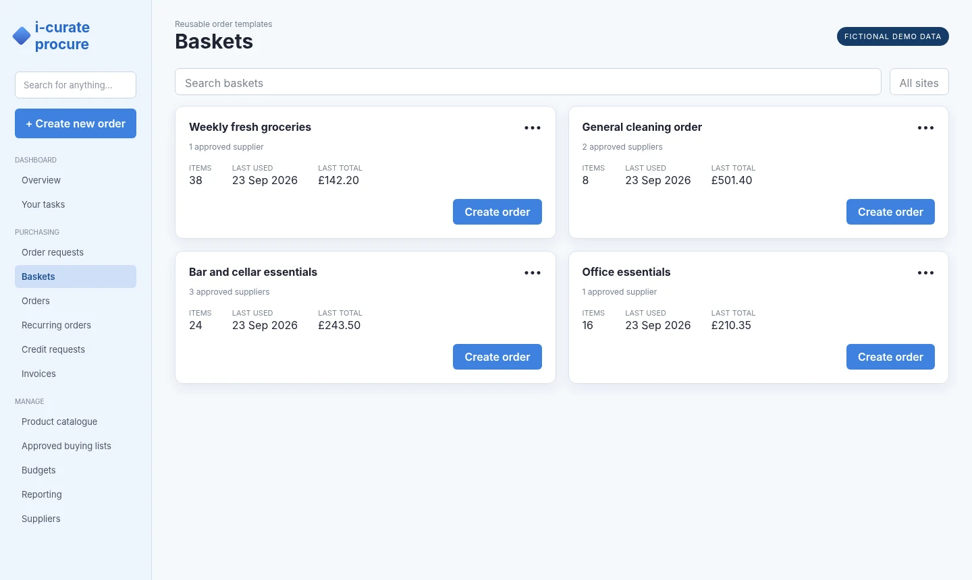Viewport: 972px width, 580px height.
Task: Go to Approved buying lists
Action: pyautogui.click(x=76, y=446)
